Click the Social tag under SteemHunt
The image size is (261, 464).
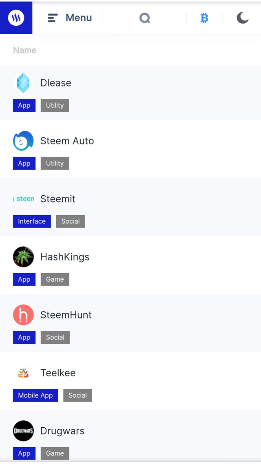click(x=55, y=337)
